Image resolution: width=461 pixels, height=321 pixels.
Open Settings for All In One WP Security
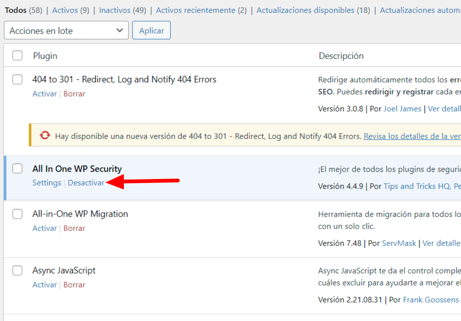click(x=47, y=182)
